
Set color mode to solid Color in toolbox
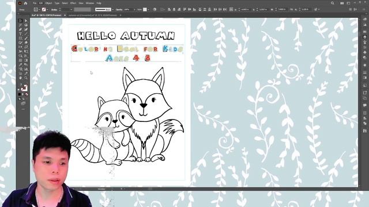[x=20, y=94]
